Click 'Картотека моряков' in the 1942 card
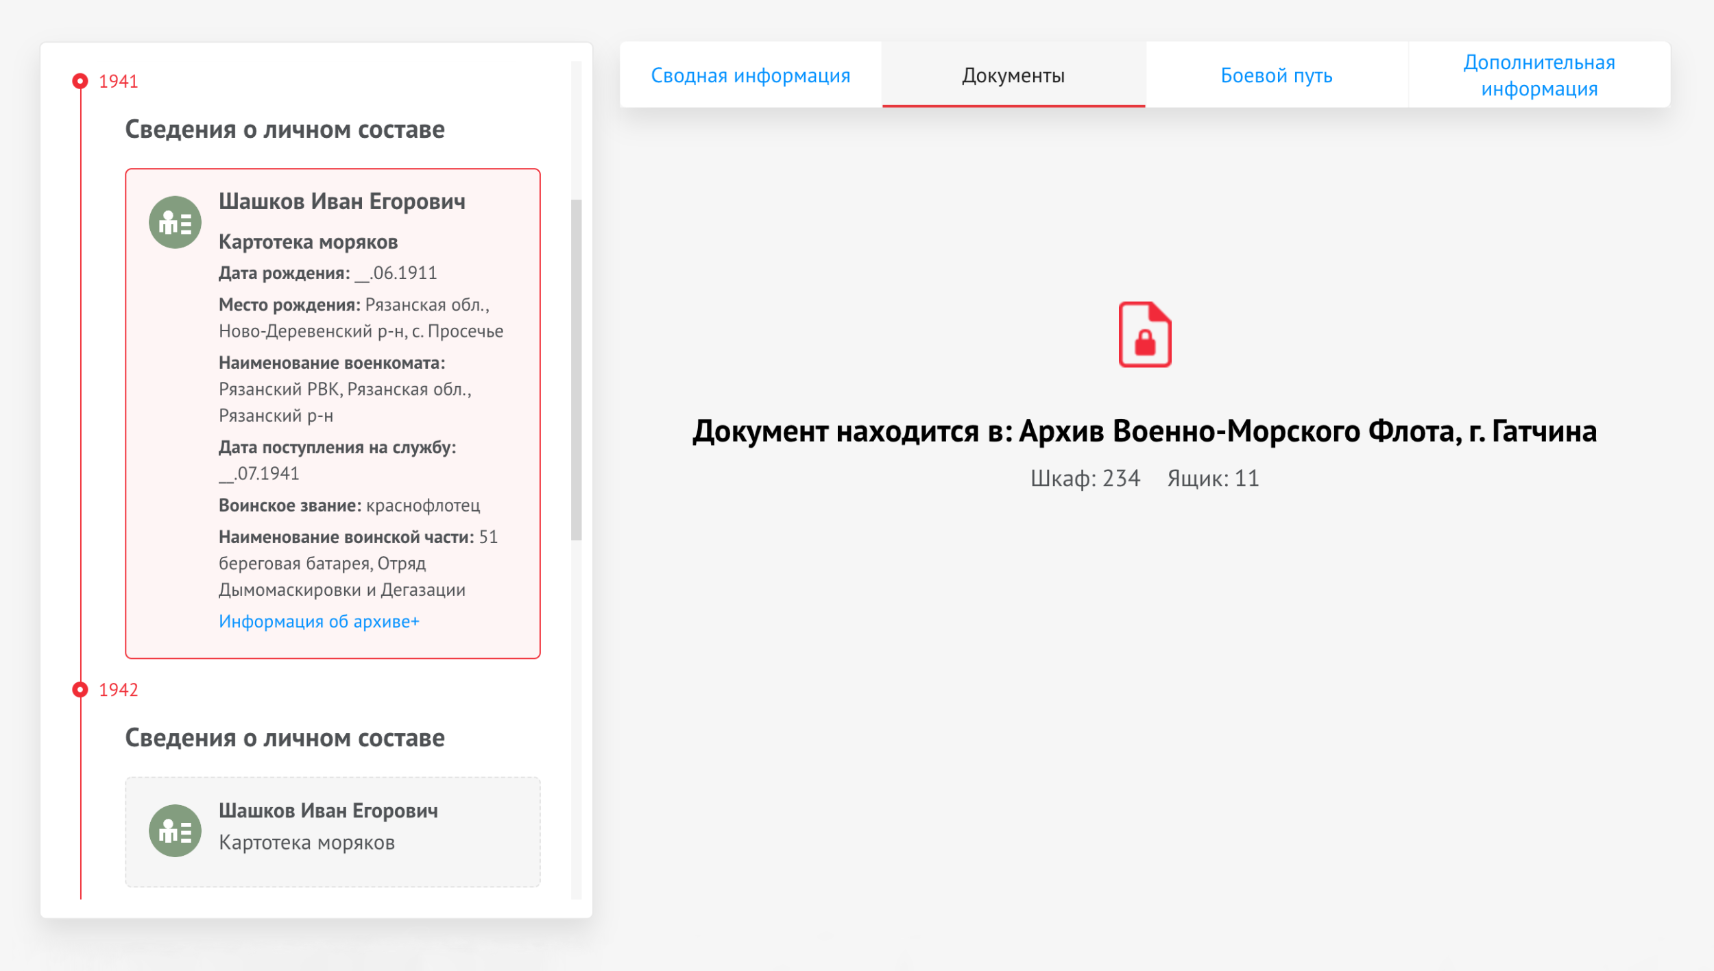Image resolution: width=1714 pixels, height=971 pixels. pyautogui.click(x=306, y=843)
